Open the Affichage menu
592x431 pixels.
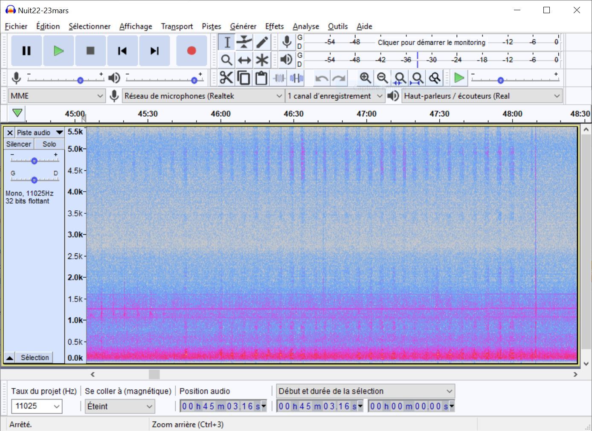pos(136,26)
